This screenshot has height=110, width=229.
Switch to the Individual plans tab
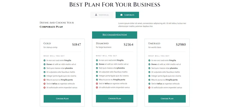[x=102, y=15]
